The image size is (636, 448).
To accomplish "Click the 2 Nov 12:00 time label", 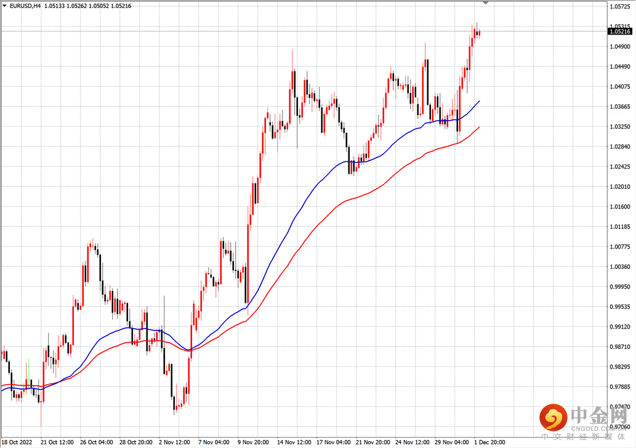I will point(174,442).
